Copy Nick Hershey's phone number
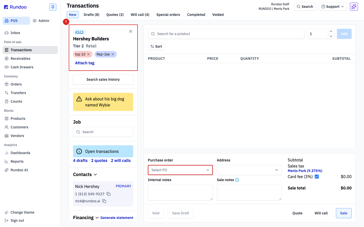 (x=108, y=194)
